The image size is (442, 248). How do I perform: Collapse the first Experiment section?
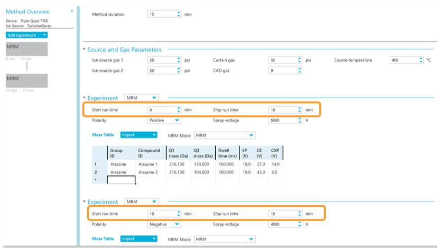pyautogui.click(x=84, y=98)
